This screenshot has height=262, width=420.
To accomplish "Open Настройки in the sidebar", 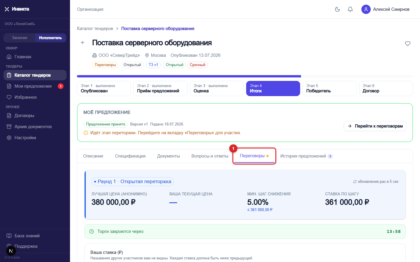I will click(35, 138).
